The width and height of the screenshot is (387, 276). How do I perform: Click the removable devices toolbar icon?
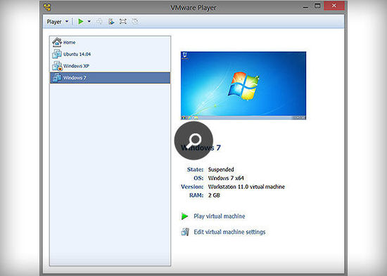pos(111,22)
